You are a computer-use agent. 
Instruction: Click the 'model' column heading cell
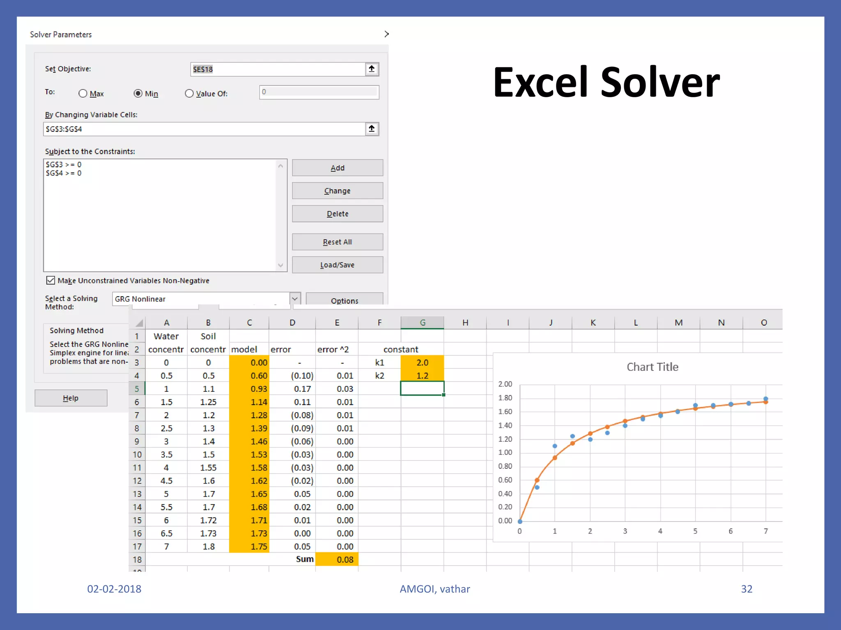pos(249,349)
